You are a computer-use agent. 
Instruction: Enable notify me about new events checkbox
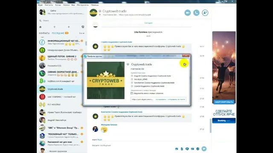click(x=132, y=93)
